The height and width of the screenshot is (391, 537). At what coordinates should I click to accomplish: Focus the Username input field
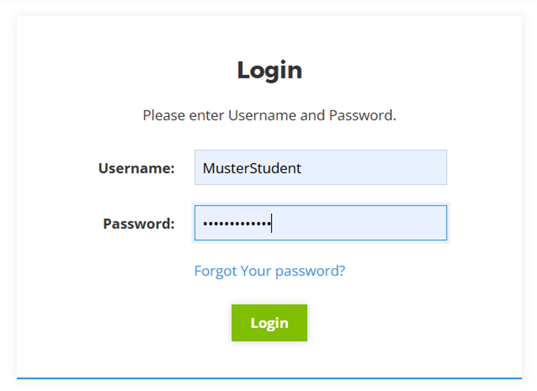pyautogui.click(x=321, y=168)
